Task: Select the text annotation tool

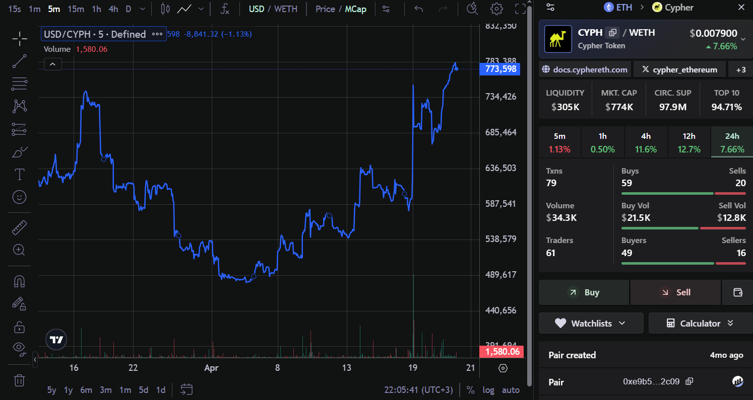Action: coord(20,175)
